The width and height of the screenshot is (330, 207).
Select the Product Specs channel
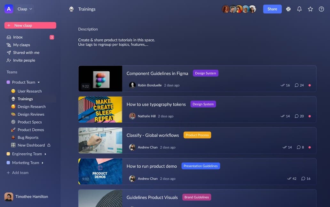click(32, 122)
